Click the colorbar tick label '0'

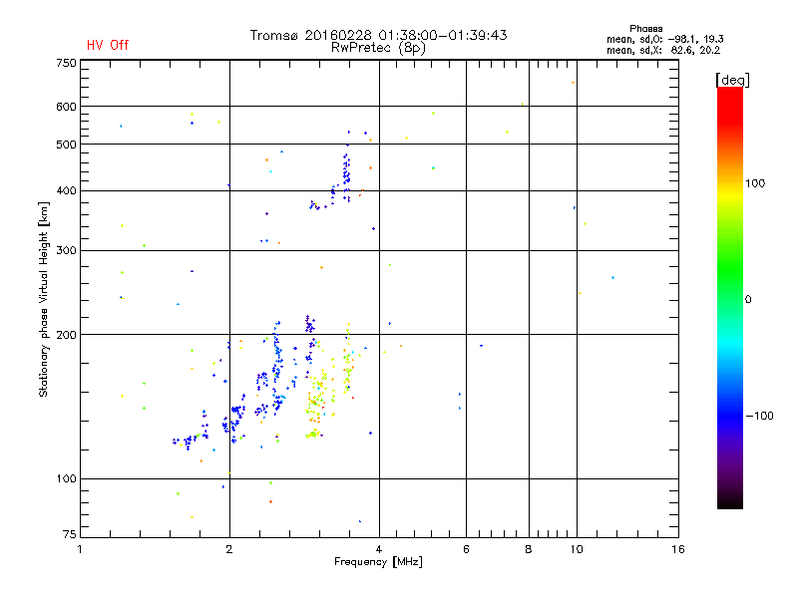pos(748,300)
